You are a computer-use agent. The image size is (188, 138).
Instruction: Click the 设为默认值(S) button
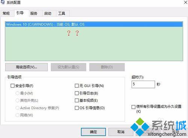point(68,67)
